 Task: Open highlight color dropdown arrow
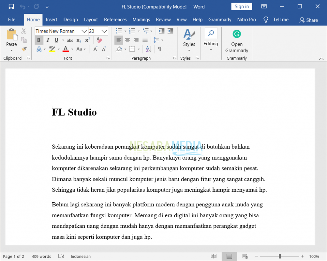click(x=59, y=49)
